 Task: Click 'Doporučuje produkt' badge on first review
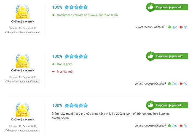(167, 7)
